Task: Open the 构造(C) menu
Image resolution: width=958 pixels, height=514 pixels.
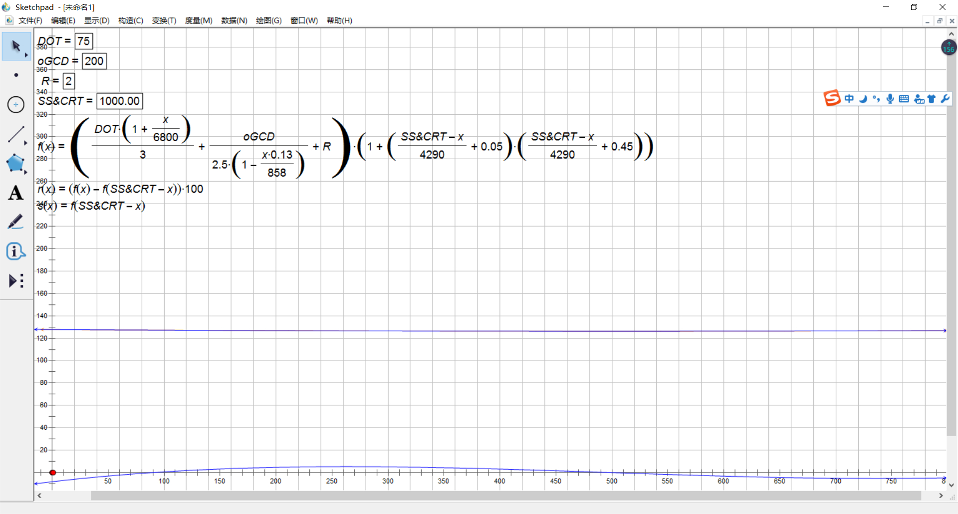Action: pyautogui.click(x=131, y=20)
